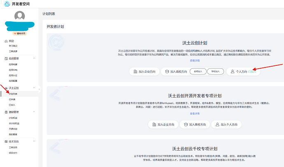Image resolution: width=284 pixels, height=167 pixels.
Task: Open 工具资源 in the sidebar
Action: pyautogui.click(x=13, y=51)
